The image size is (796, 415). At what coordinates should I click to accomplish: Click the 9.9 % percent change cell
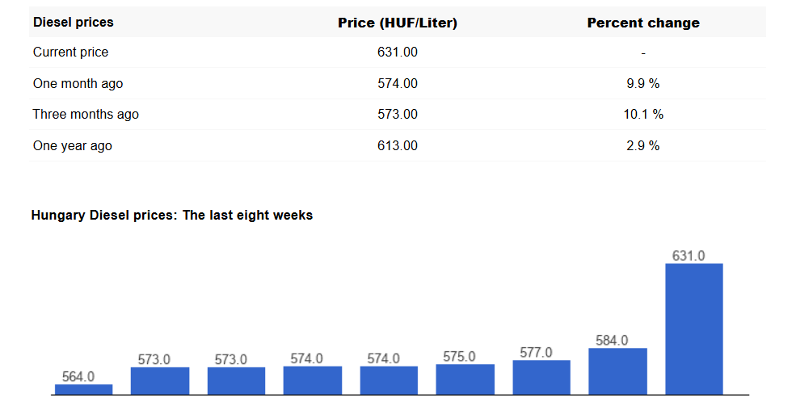coord(643,84)
